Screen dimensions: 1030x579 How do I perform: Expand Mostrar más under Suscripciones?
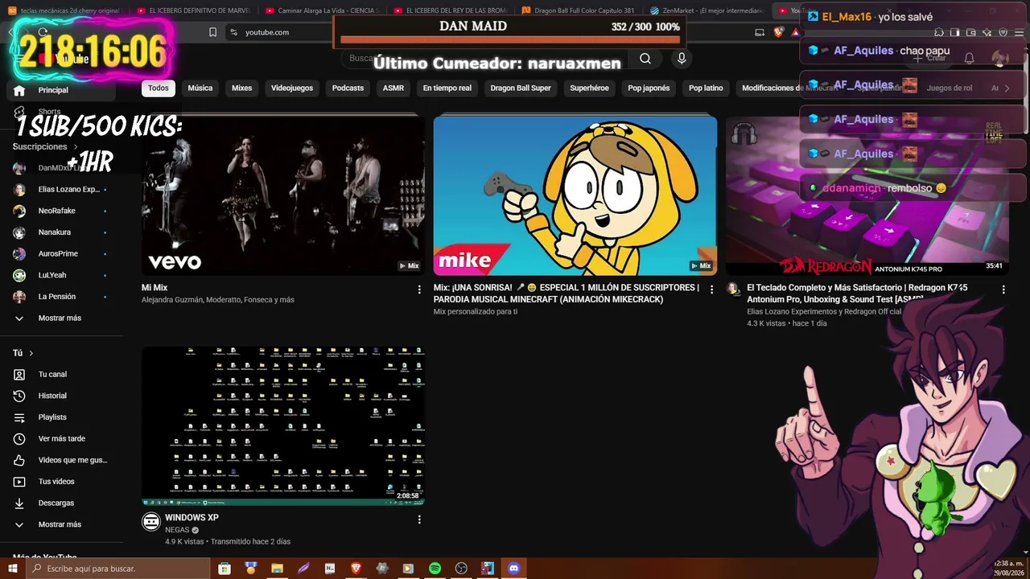coord(60,318)
